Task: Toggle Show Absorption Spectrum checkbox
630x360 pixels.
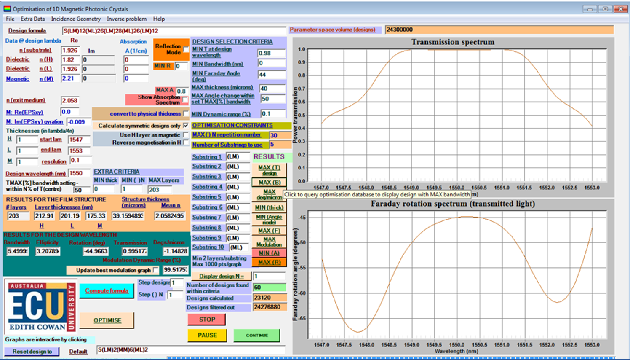Action: [185, 100]
